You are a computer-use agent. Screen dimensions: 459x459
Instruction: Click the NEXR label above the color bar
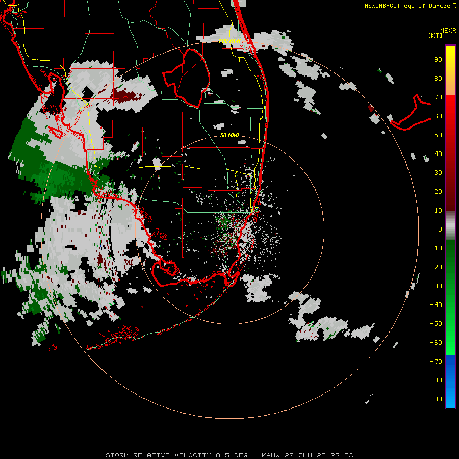click(x=448, y=31)
